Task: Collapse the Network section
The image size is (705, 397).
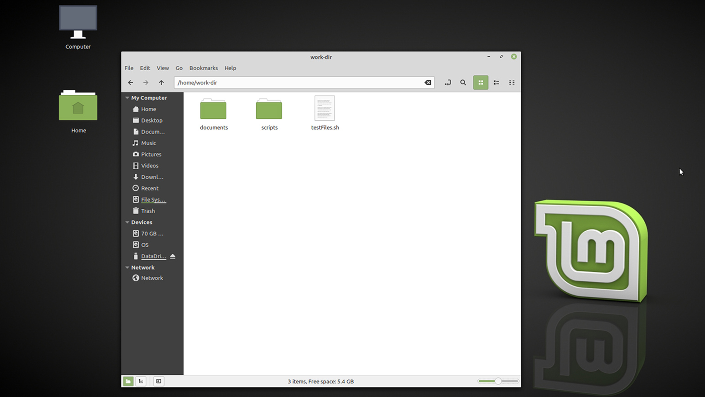Action: click(x=127, y=268)
